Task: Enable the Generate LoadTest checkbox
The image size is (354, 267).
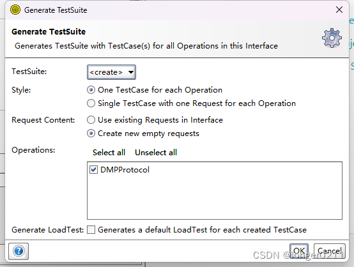Action: (91, 230)
